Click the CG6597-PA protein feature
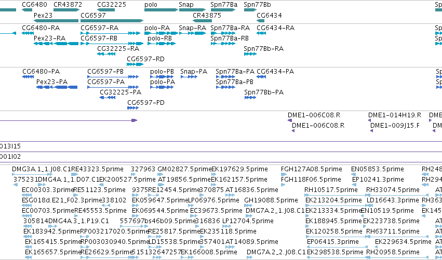This screenshot has height=260, width=442. (113, 87)
